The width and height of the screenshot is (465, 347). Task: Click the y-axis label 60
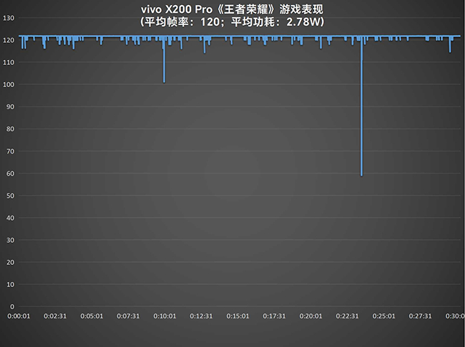click(x=11, y=173)
